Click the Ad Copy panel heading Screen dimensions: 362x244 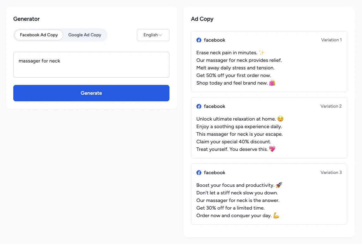(x=202, y=19)
